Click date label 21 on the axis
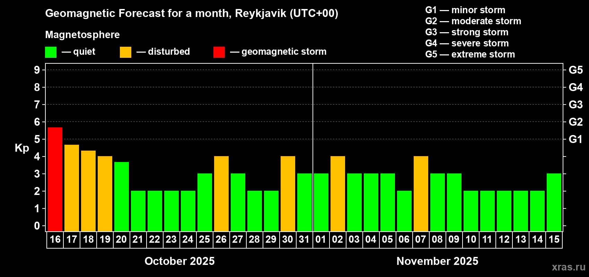 click(138, 239)
